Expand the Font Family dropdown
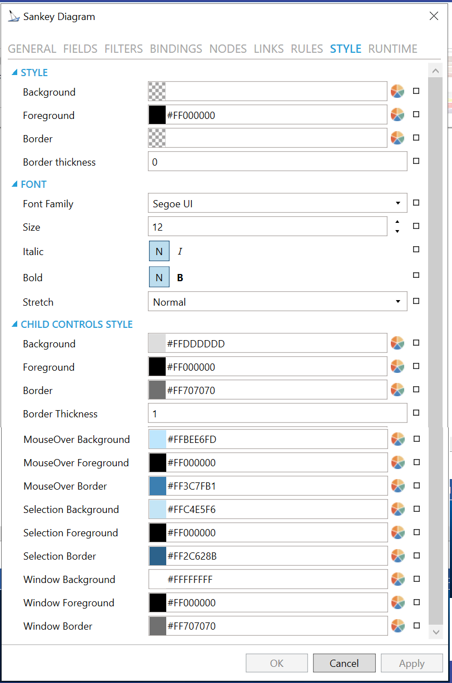452x683 pixels. tap(398, 203)
